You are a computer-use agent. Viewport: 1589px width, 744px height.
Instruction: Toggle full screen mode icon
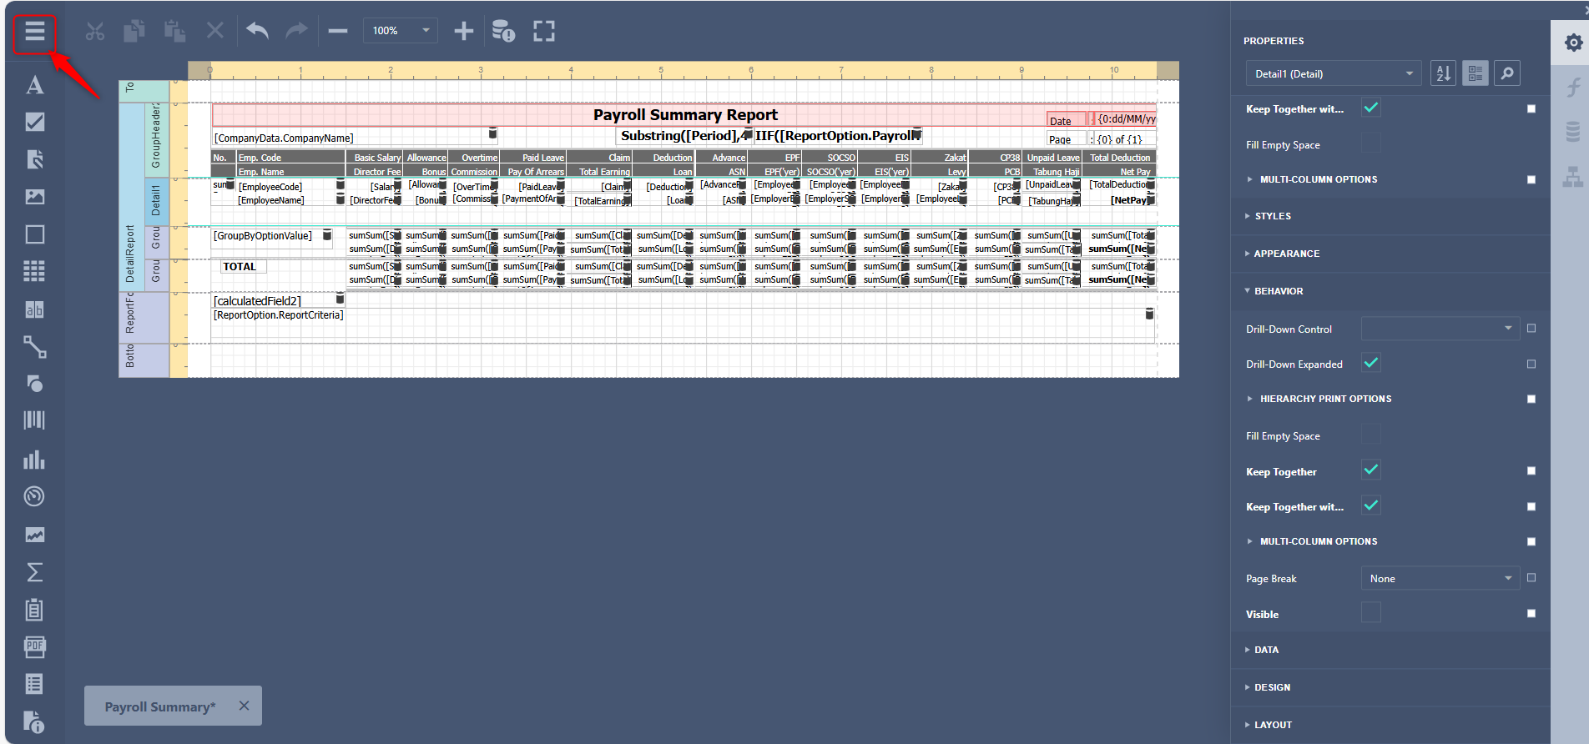(x=544, y=31)
